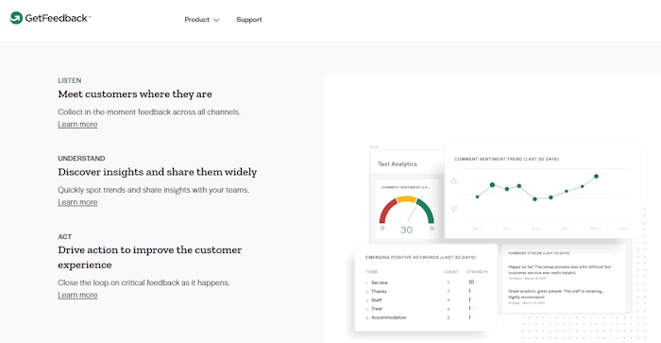This screenshot has width=661, height=343.
Task: Click heading Discover insights and share them widely
Action: click(x=158, y=172)
